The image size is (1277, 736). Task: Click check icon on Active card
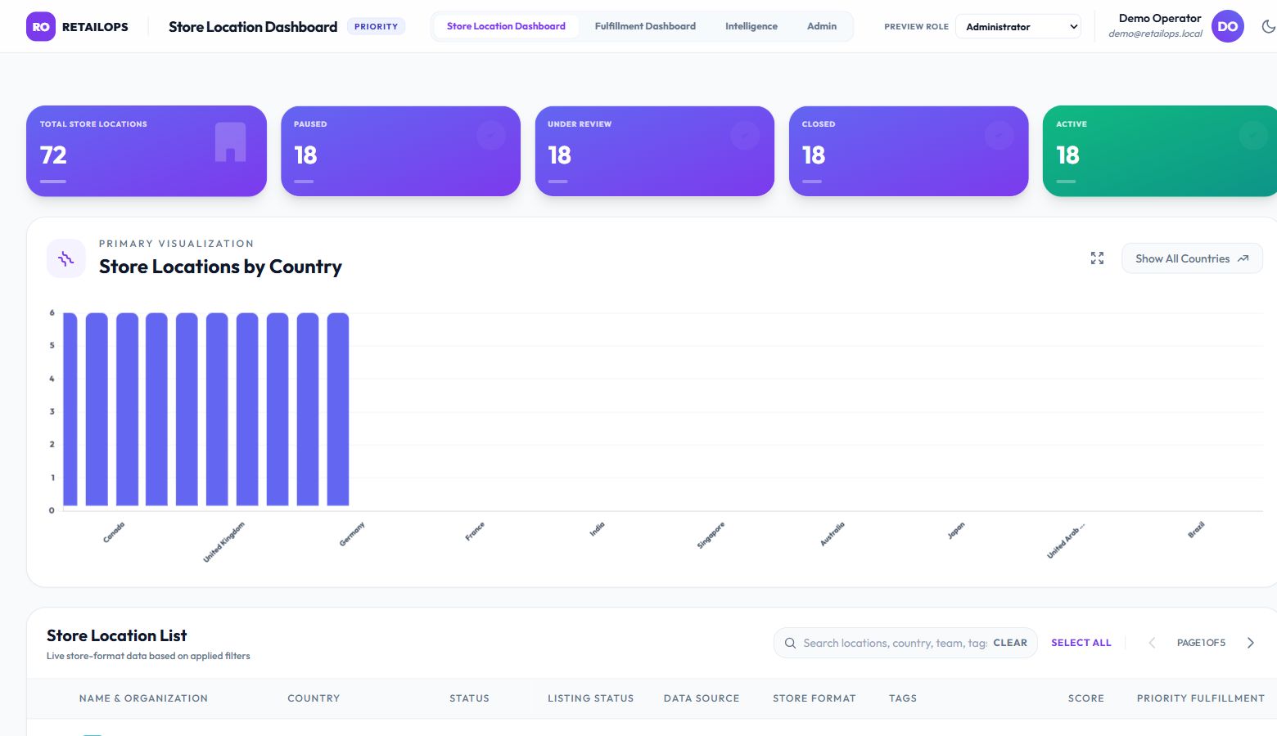[x=1252, y=135]
